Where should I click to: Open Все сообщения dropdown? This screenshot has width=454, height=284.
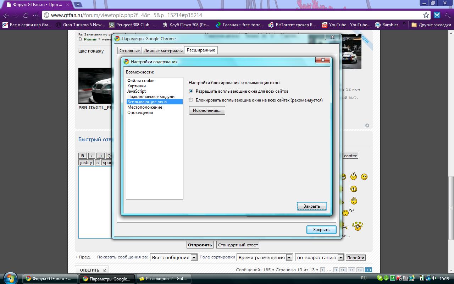pos(173,257)
